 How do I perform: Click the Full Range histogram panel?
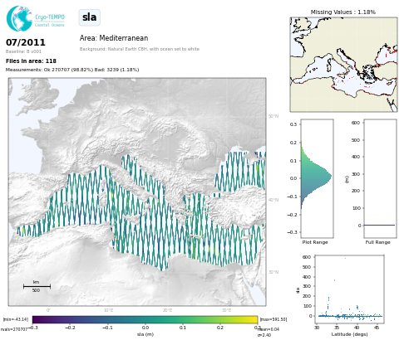pos(380,178)
